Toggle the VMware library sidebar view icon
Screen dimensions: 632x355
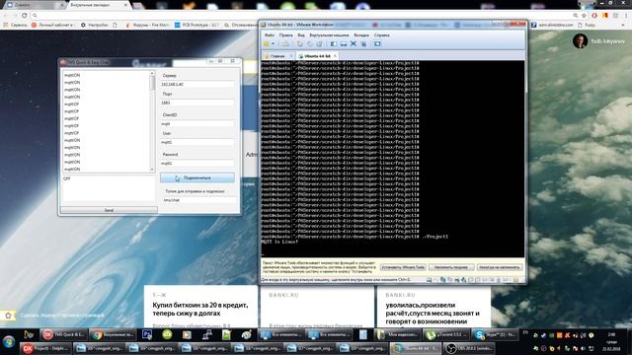click(x=334, y=43)
